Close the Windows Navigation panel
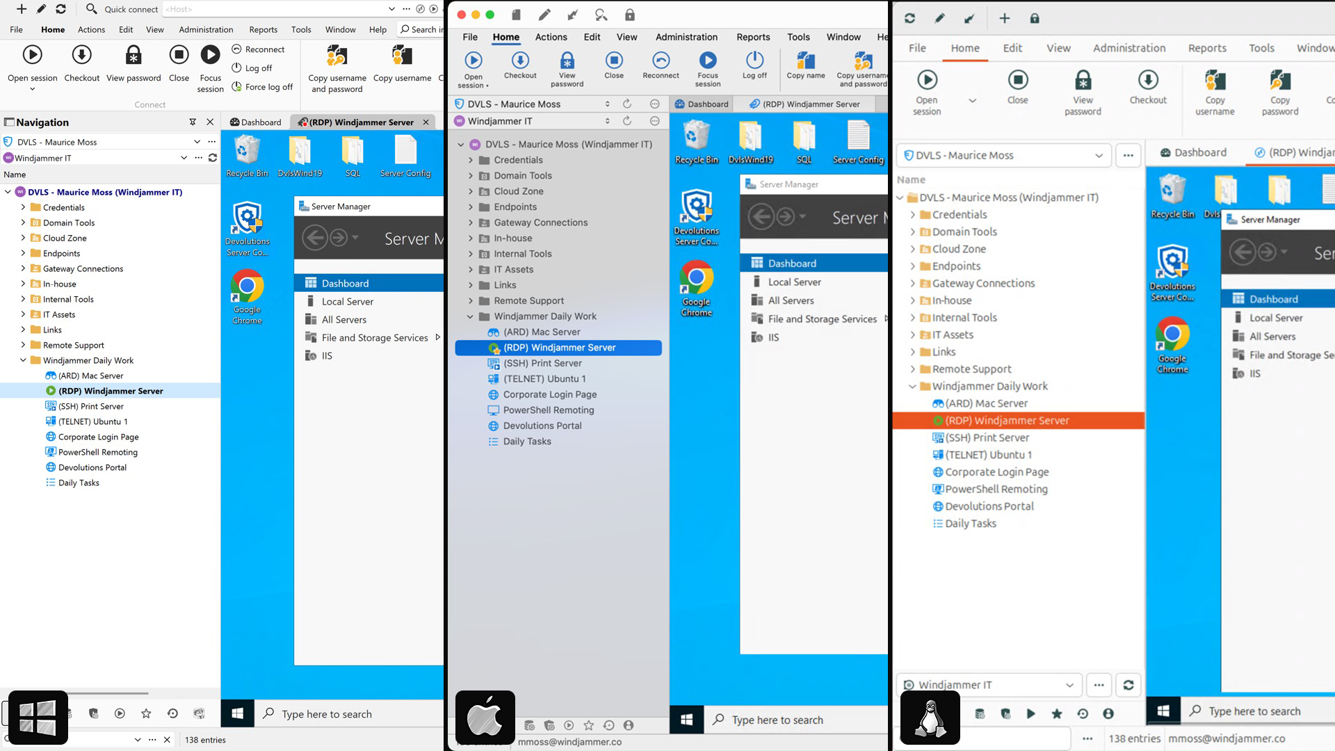Image resolution: width=1335 pixels, height=751 pixels. (x=210, y=122)
